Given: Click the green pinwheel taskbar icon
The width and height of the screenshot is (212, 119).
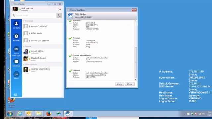Looking at the screenshot, I should pyautogui.click(x=58, y=114).
